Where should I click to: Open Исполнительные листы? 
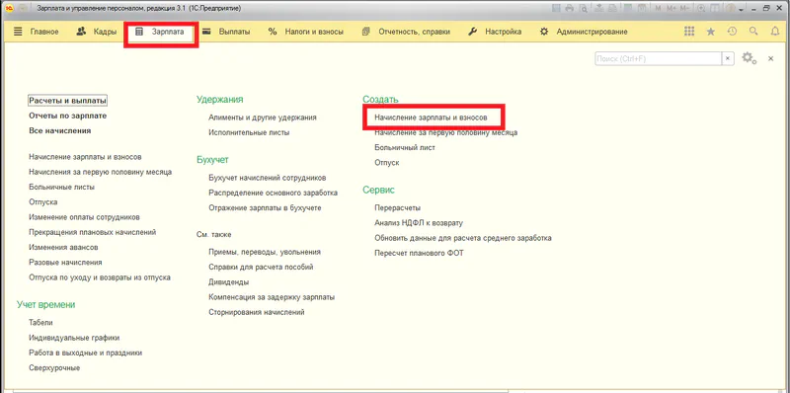(249, 132)
